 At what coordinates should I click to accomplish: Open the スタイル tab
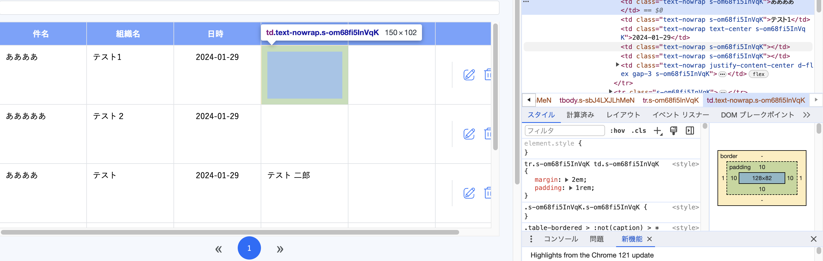pyautogui.click(x=541, y=115)
